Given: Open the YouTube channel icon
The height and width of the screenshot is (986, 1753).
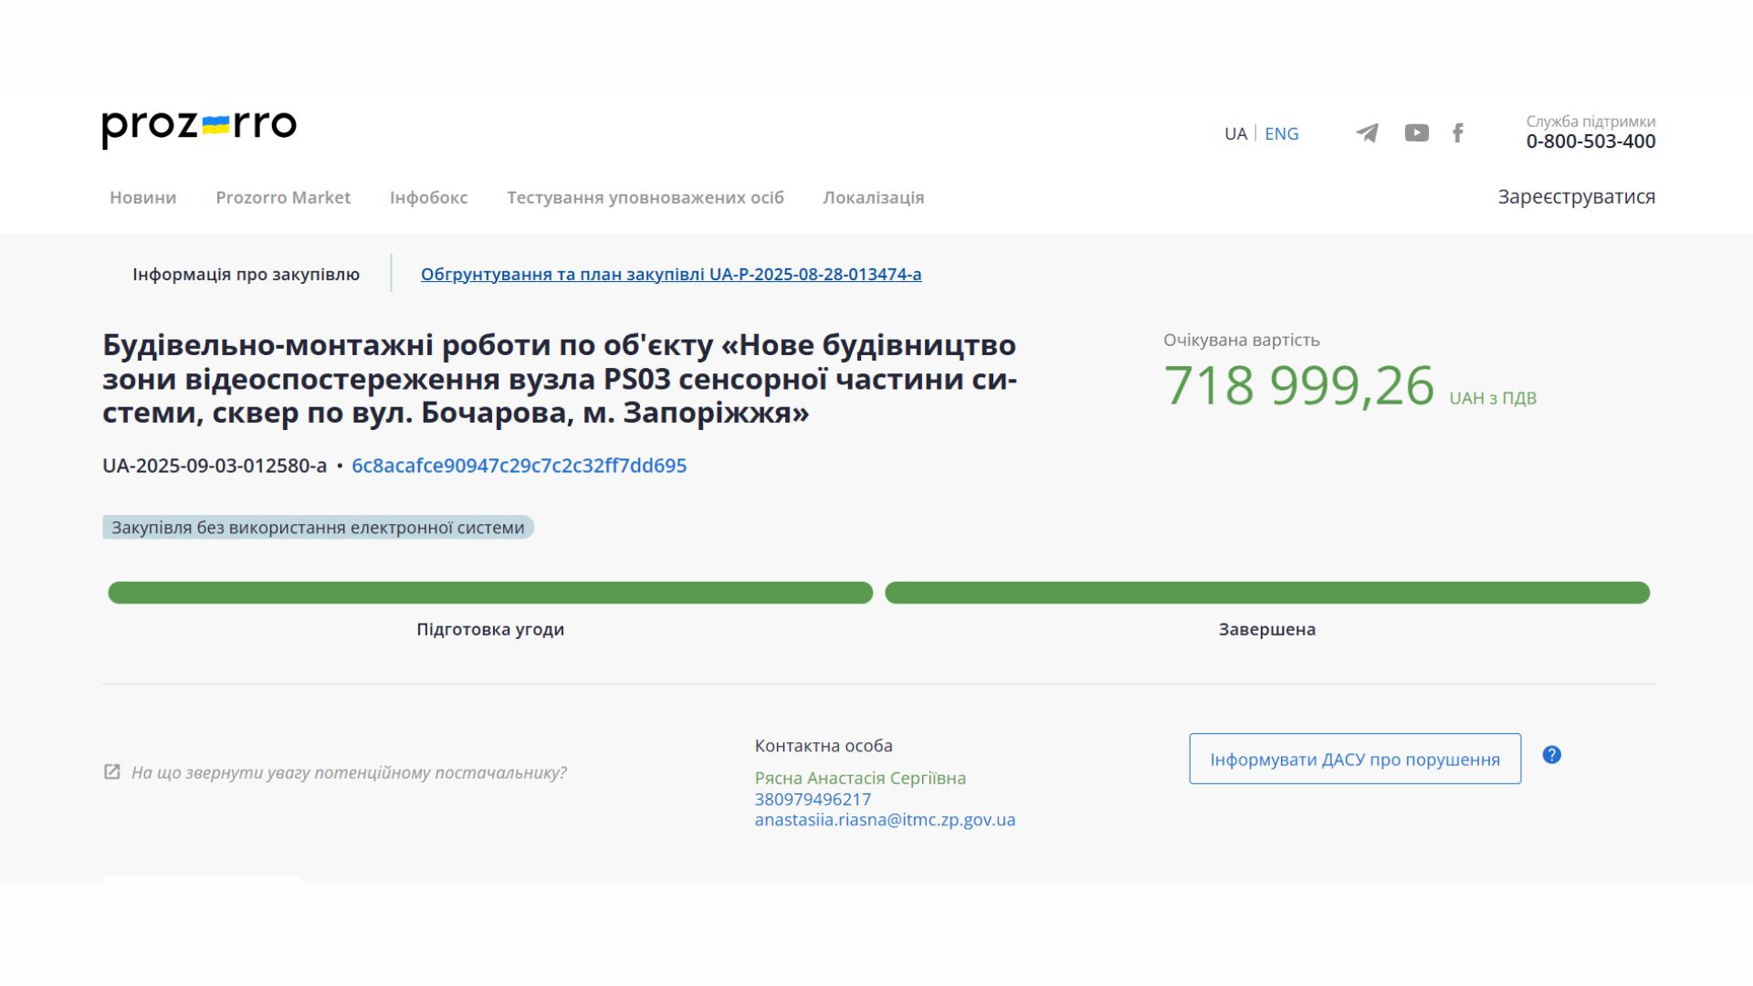Looking at the screenshot, I should (1416, 133).
